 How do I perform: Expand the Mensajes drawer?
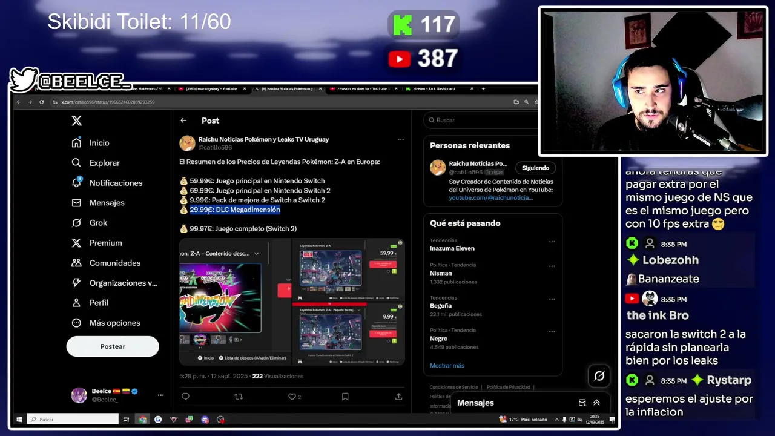click(x=596, y=403)
